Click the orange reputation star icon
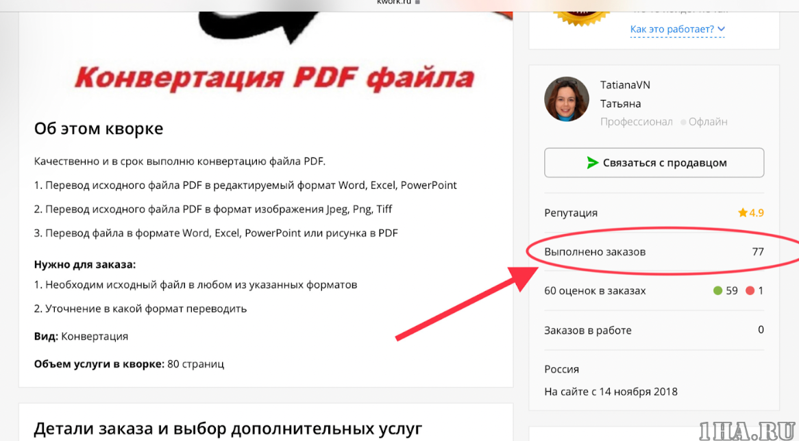Image resolution: width=799 pixels, height=441 pixels. tap(742, 212)
